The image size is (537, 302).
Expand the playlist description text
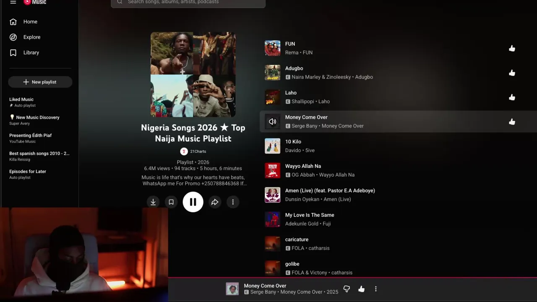193,180
